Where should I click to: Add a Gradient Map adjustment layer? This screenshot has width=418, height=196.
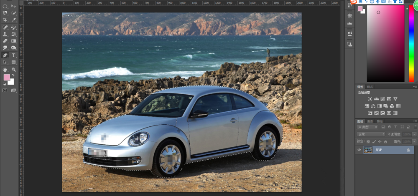point(395,113)
